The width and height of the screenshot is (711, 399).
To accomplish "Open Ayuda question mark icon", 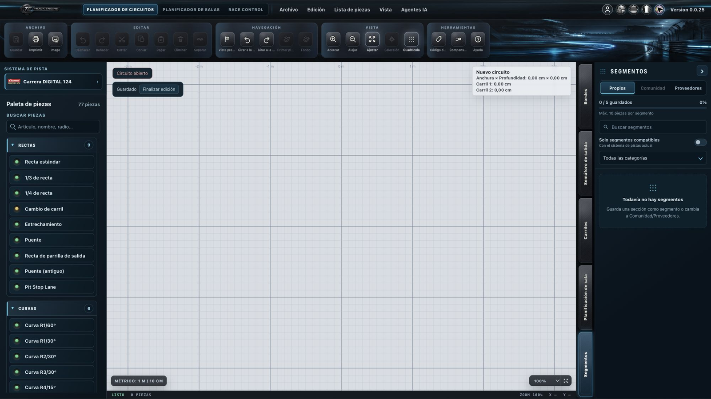I will click(478, 39).
